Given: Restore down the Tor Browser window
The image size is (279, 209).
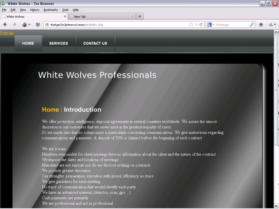Looking at the screenshot, I should tap(269, 3).
